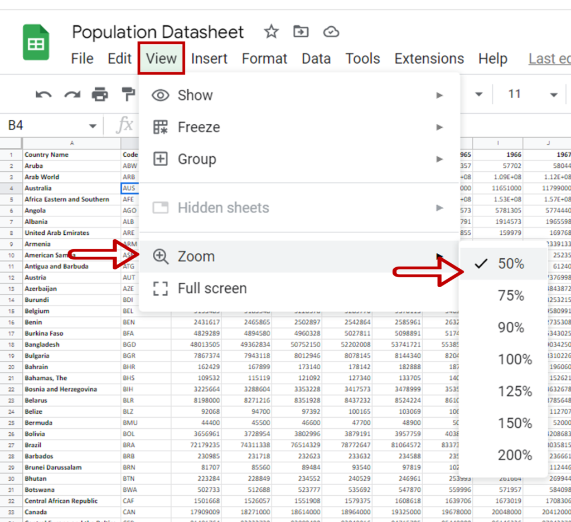This screenshot has width=571, height=522.
Task: Open the name box dropdown next to B4
Action: (93, 125)
